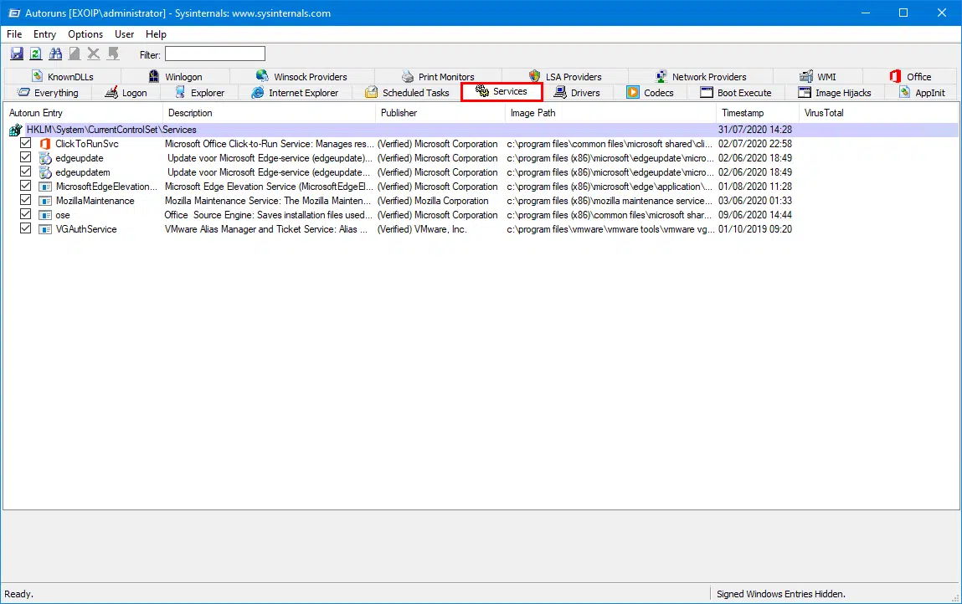Click the registry icon for HKLM Services key

pyautogui.click(x=15, y=130)
